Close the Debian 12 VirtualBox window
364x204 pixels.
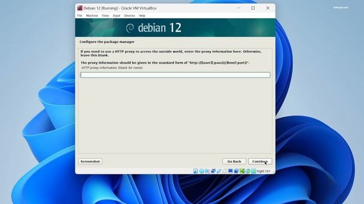point(268,8)
